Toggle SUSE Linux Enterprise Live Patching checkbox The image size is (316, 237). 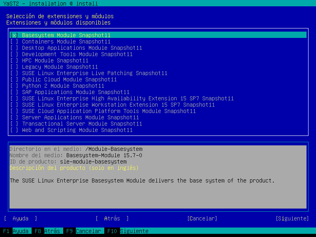[x=14, y=73]
